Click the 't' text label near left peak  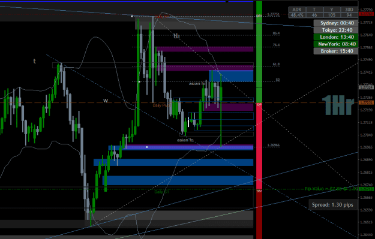pos(34,61)
